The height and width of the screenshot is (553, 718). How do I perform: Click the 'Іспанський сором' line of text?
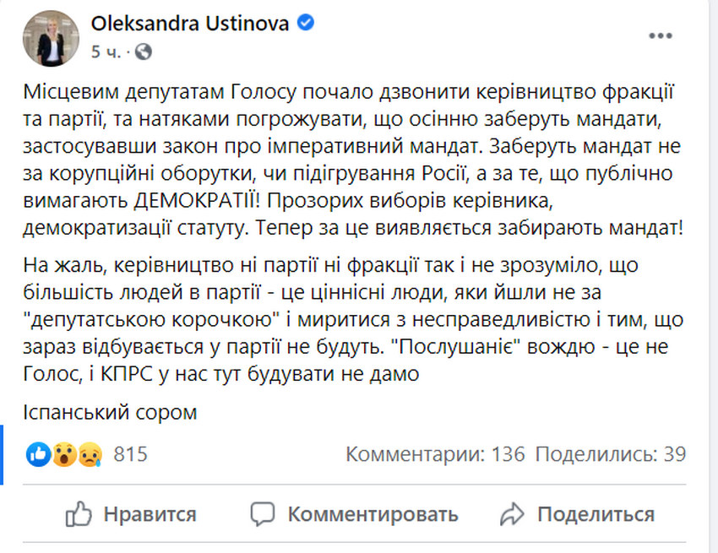point(112,413)
